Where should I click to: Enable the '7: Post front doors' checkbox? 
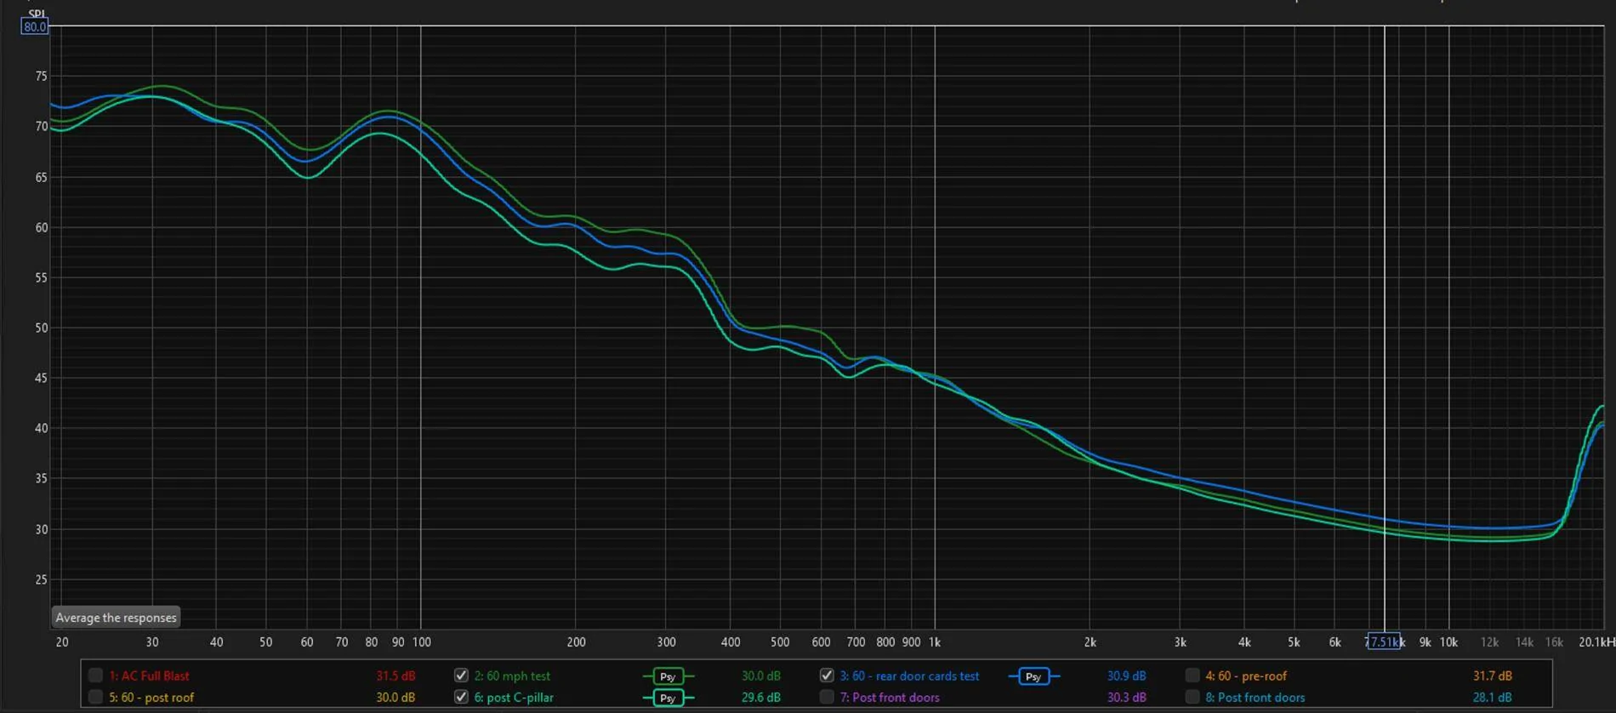(x=827, y=697)
